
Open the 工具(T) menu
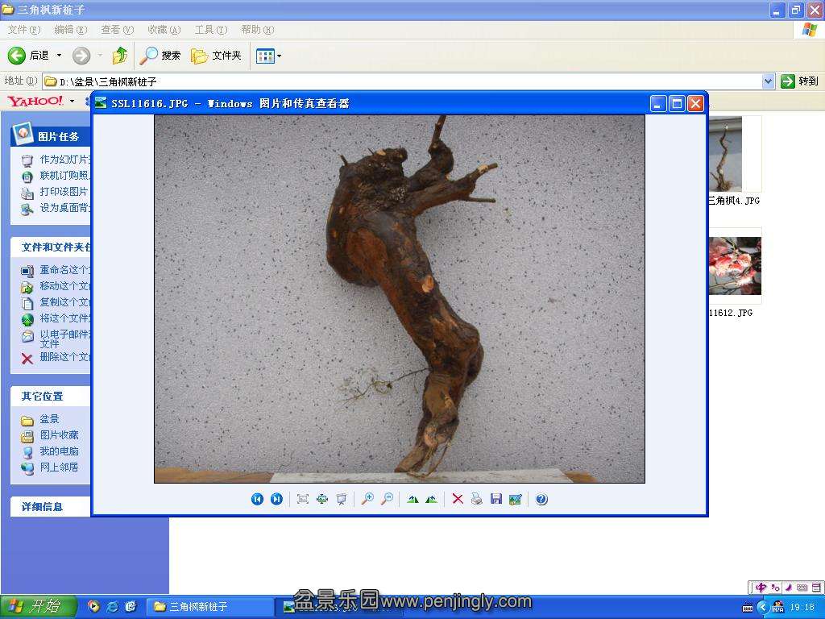[x=211, y=30]
